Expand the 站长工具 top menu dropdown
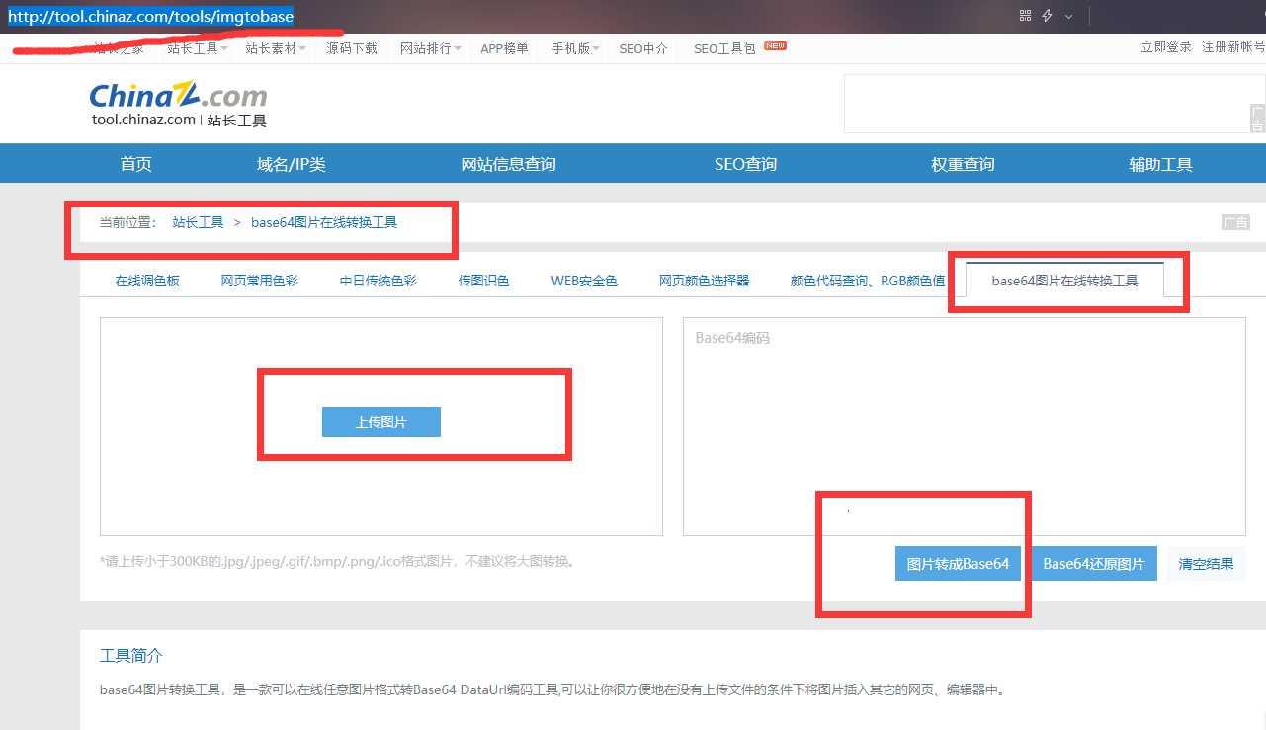Viewport: 1266px width, 730px height. (198, 48)
